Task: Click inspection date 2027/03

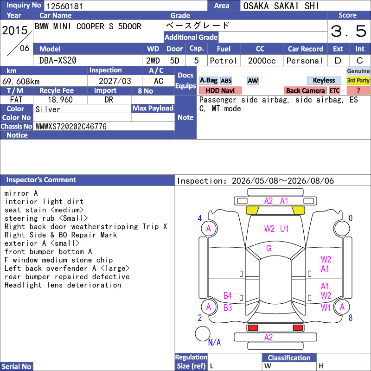Action: [115, 81]
